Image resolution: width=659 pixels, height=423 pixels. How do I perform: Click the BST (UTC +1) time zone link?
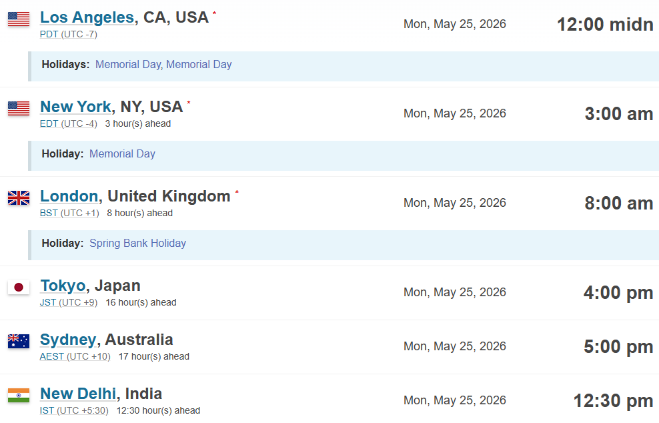coord(69,213)
